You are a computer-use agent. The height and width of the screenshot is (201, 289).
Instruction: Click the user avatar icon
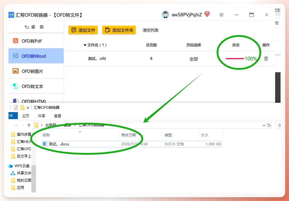(165, 15)
